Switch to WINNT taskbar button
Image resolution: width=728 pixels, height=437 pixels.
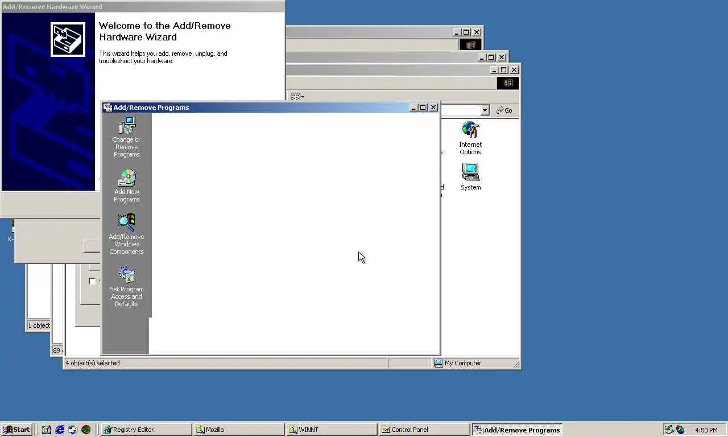click(332, 430)
